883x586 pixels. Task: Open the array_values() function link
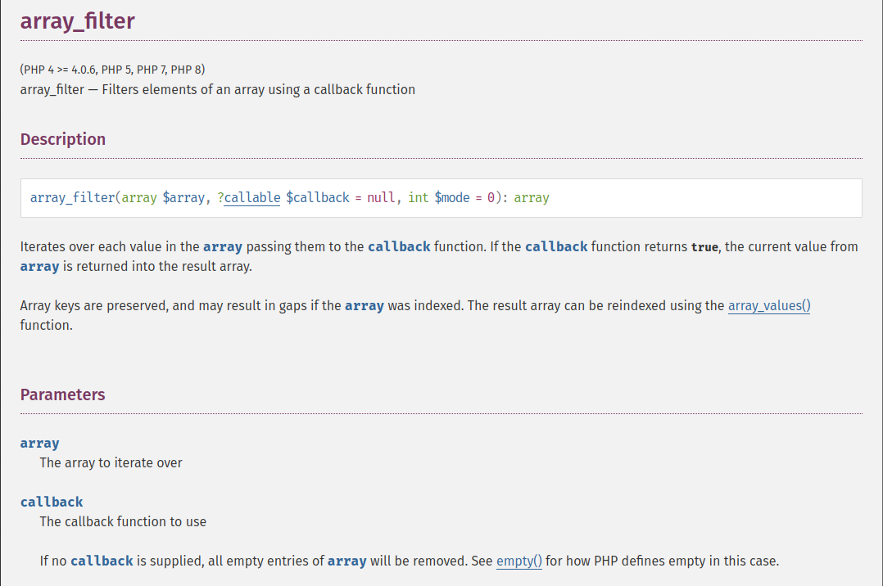[768, 305]
